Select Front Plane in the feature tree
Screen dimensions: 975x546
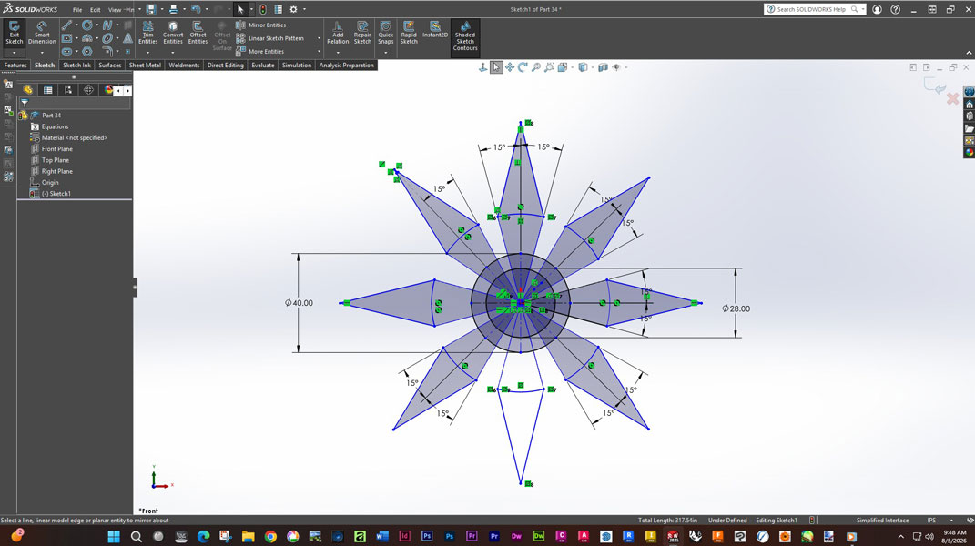[56, 148]
